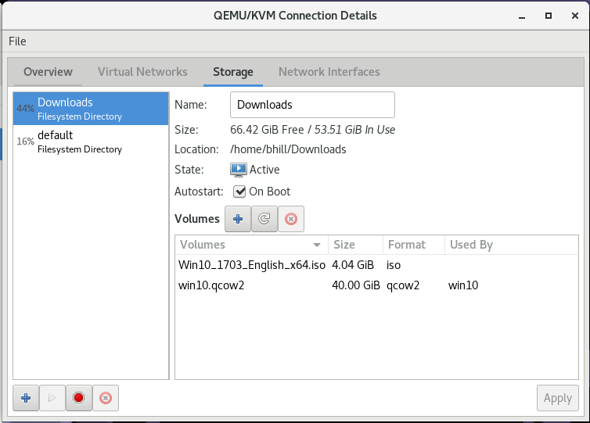
Task: Click the 66.42 GiB Free size text
Action: coord(267,130)
